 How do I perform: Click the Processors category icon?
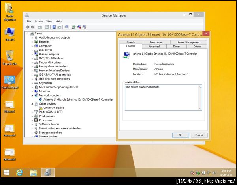(36, 120)
